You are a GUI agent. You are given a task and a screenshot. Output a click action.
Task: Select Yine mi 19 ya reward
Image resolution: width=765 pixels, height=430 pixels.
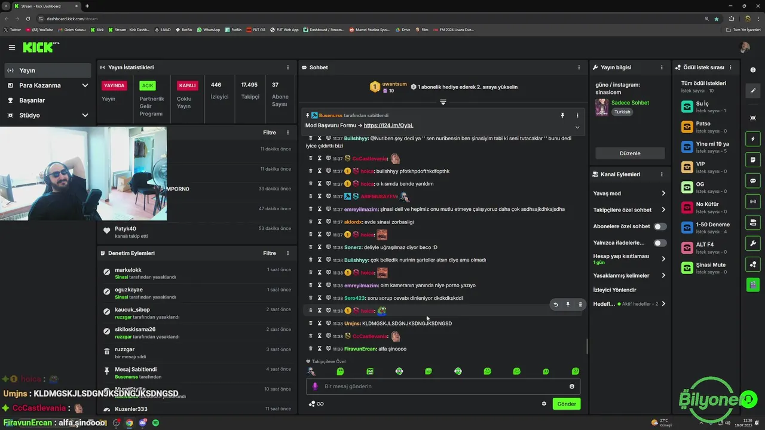pos(707,147)
